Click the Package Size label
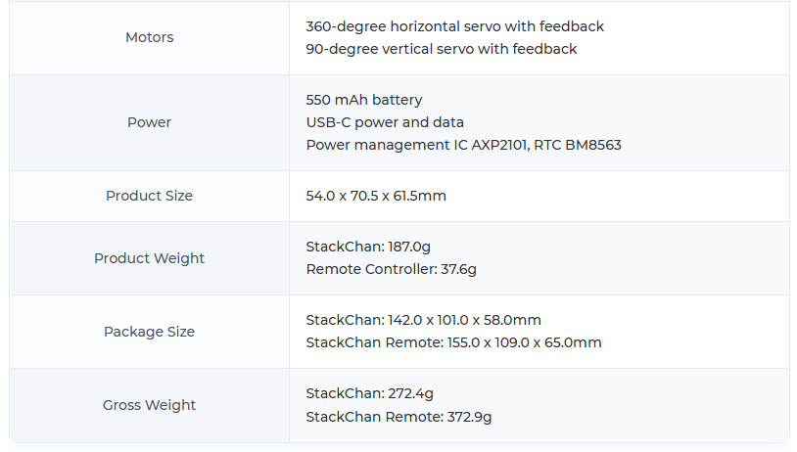 [x=149, y=332]
